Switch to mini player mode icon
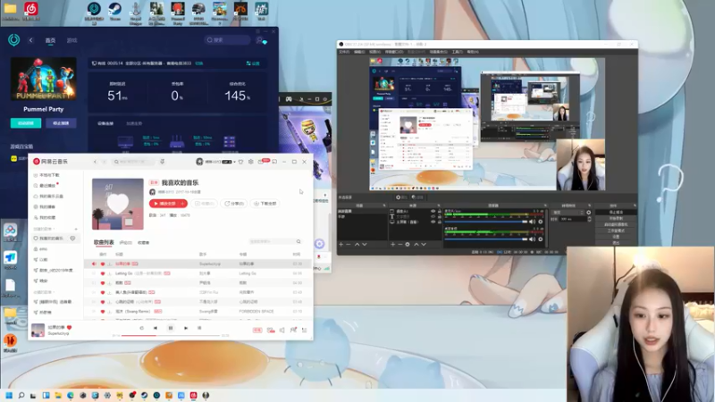The image size is (715, 402). (274, 162)
